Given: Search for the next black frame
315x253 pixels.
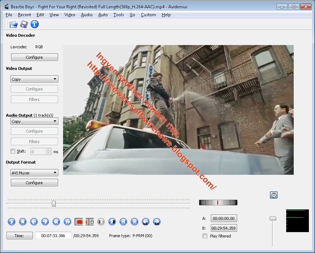Looking at the screenshot, I should [x=112, y=222].
